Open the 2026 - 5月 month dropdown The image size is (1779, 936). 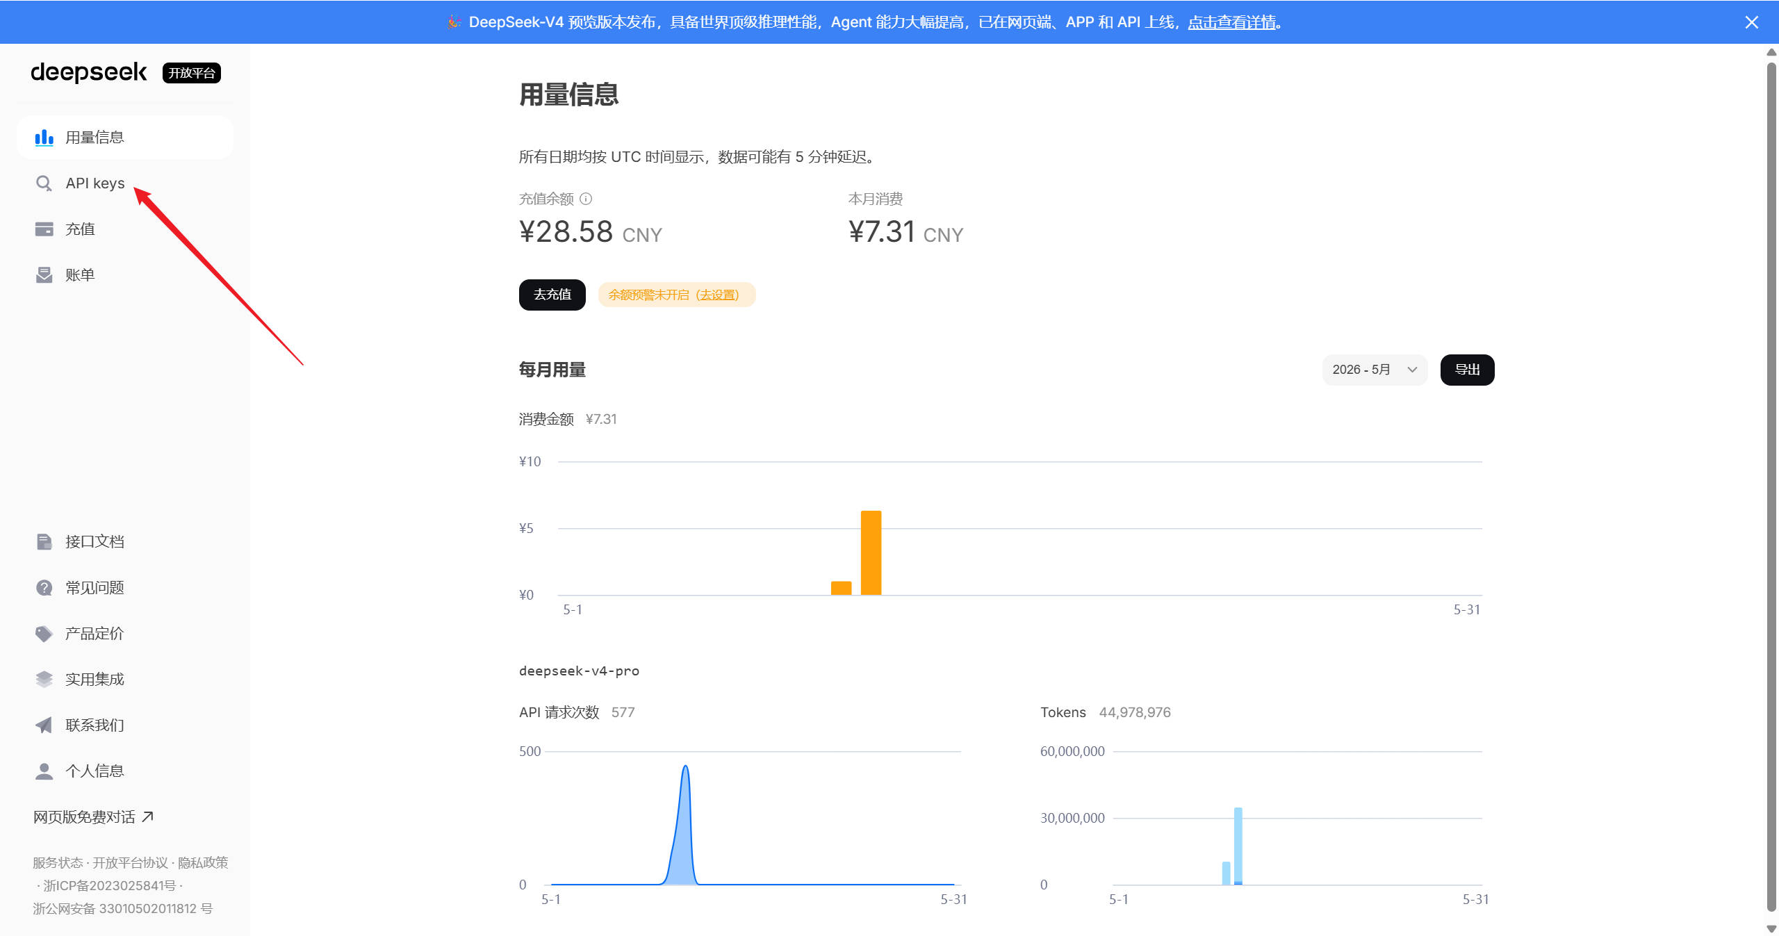1375,370
